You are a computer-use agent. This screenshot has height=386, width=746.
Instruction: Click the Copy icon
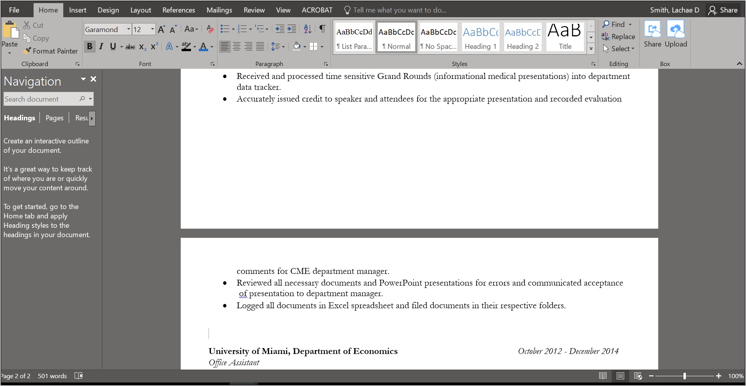coord(27,38)
